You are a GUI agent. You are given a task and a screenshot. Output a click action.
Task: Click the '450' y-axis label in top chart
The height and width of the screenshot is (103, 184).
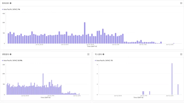coord(4,13)
